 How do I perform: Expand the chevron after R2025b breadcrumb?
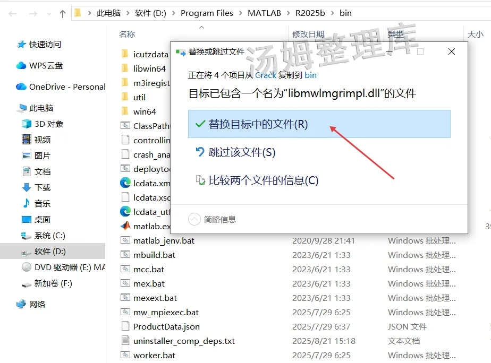point(333,13)
